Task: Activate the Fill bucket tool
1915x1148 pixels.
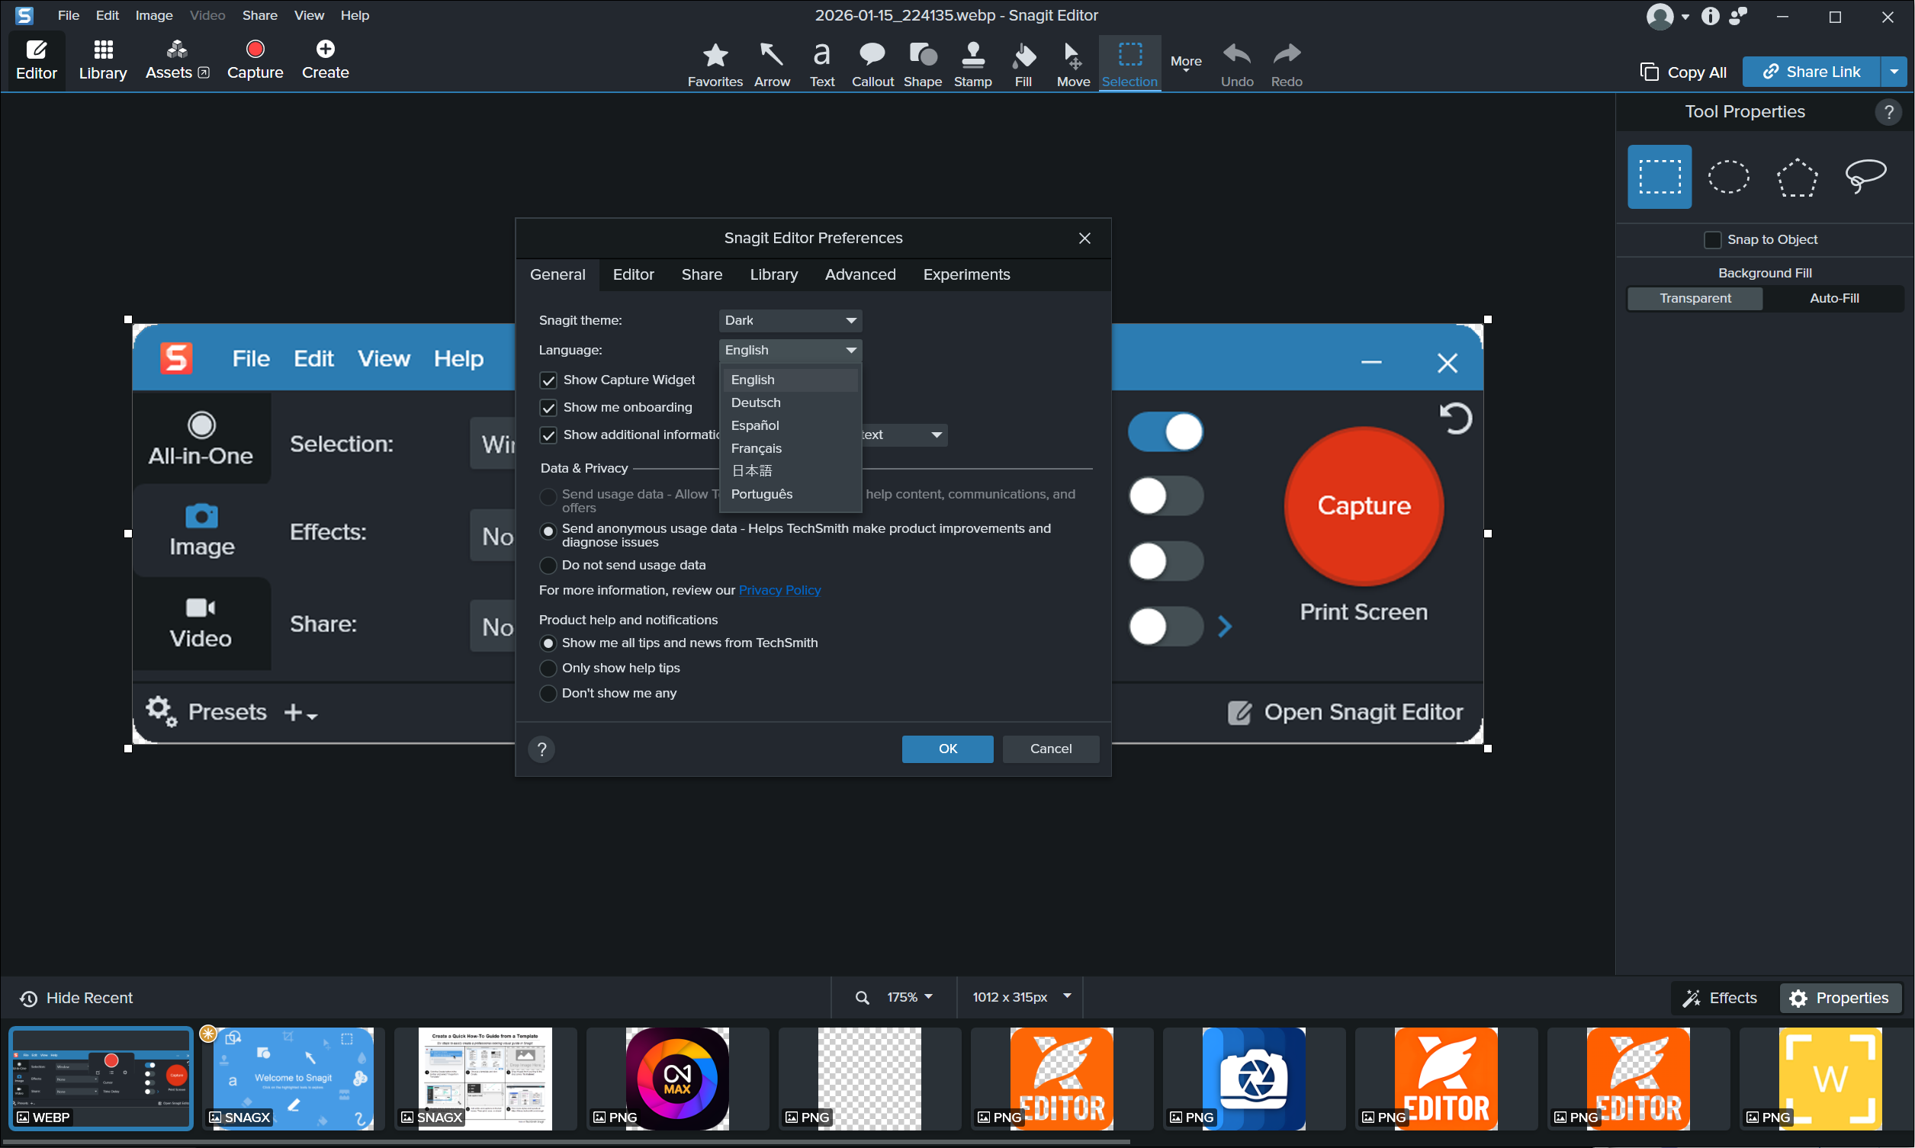Action: pos(1023,63)
